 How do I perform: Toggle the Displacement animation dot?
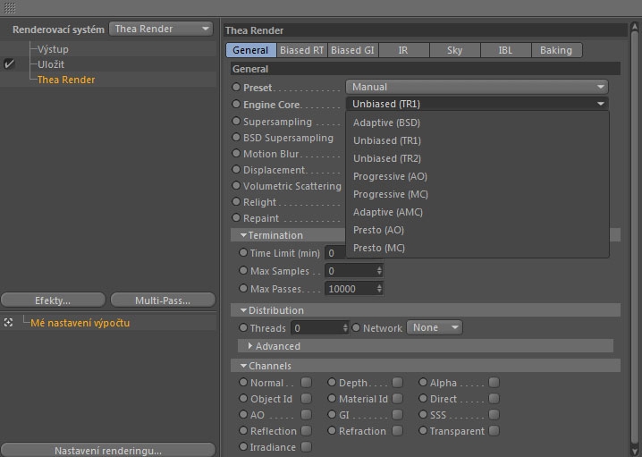(x=236, y=169)
